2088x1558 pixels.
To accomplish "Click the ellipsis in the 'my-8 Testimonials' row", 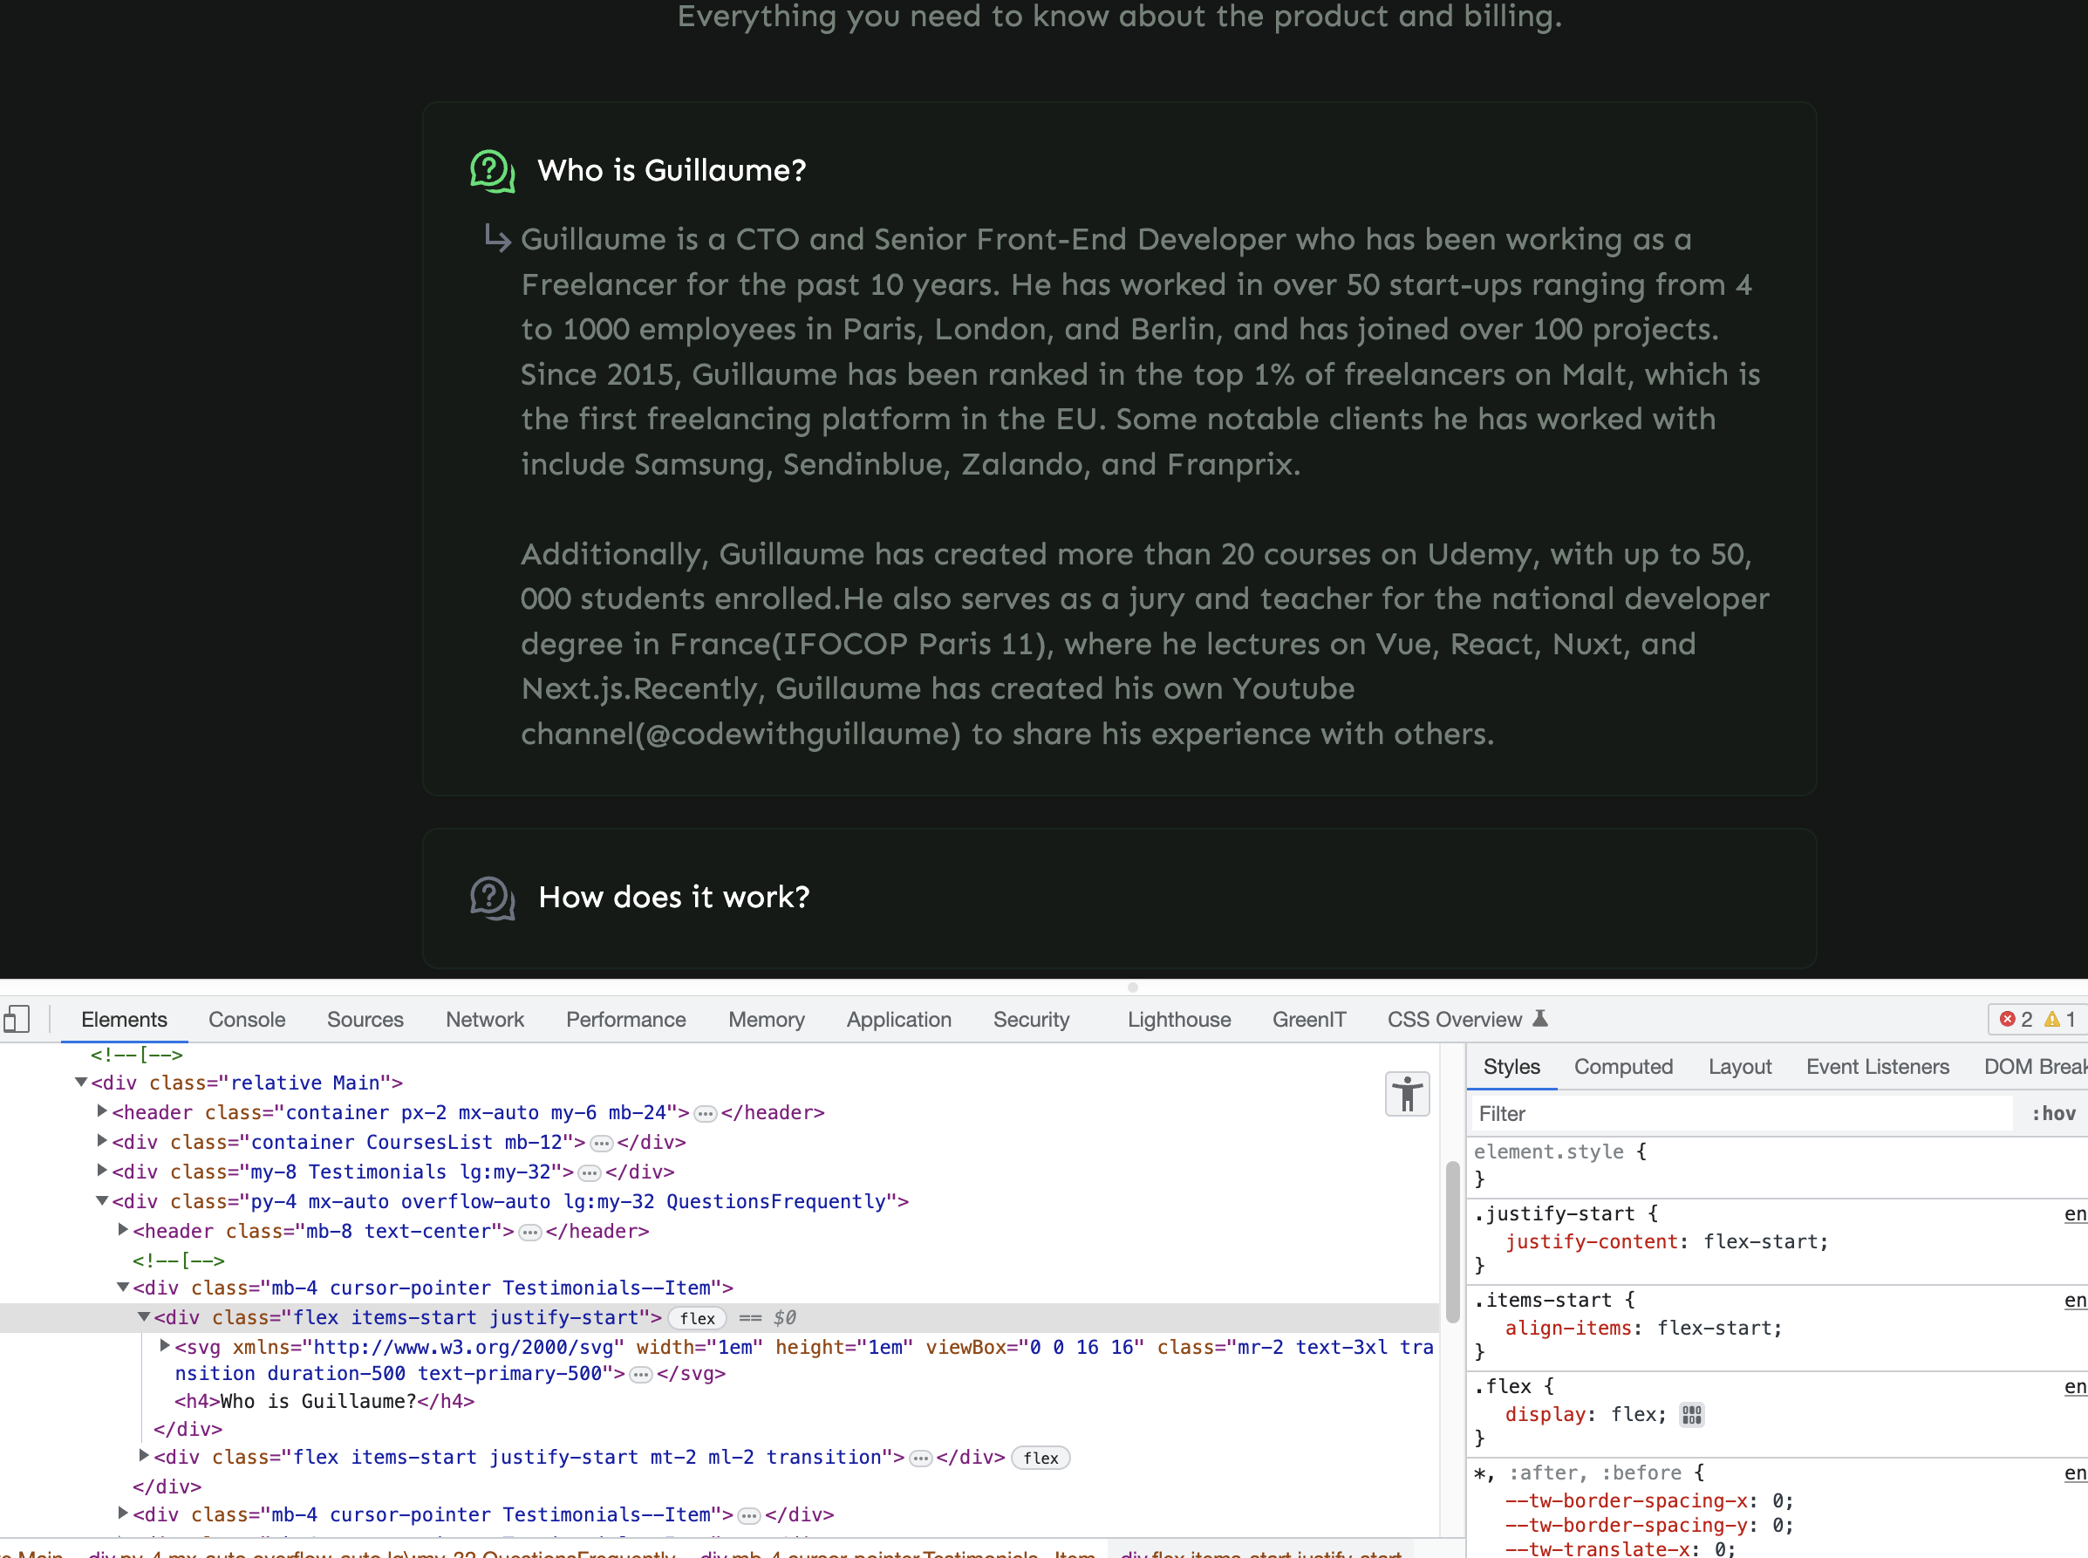I will [590, 1173].
